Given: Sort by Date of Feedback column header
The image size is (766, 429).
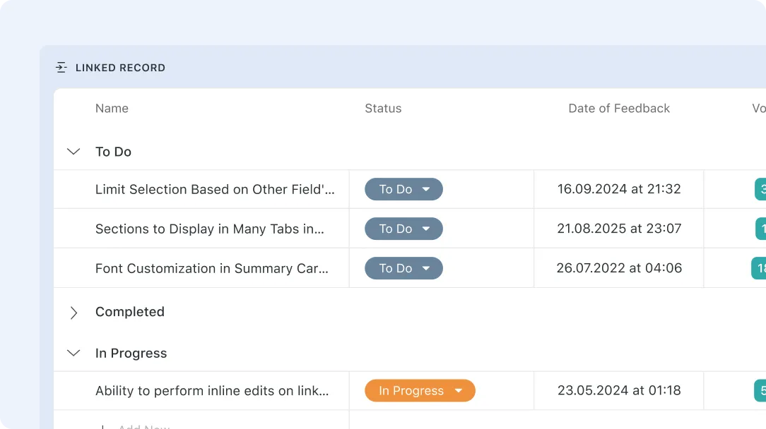Looking at the screenshot, I should coord(619,109).
